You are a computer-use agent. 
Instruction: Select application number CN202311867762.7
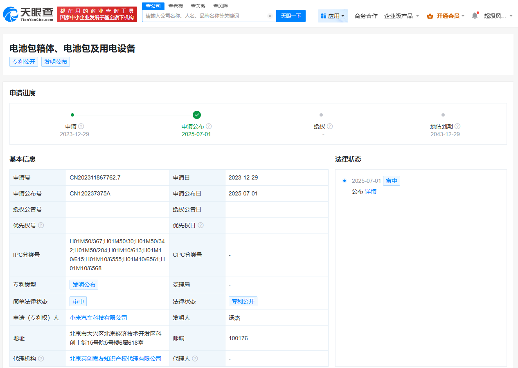95,177
